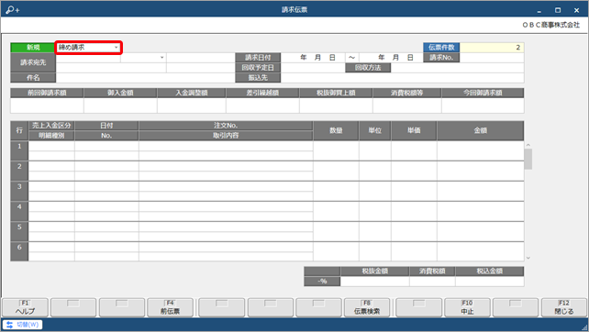Click the F4 前伝票 function button
The image size is (589, 332).
click(x=170, y=307)
